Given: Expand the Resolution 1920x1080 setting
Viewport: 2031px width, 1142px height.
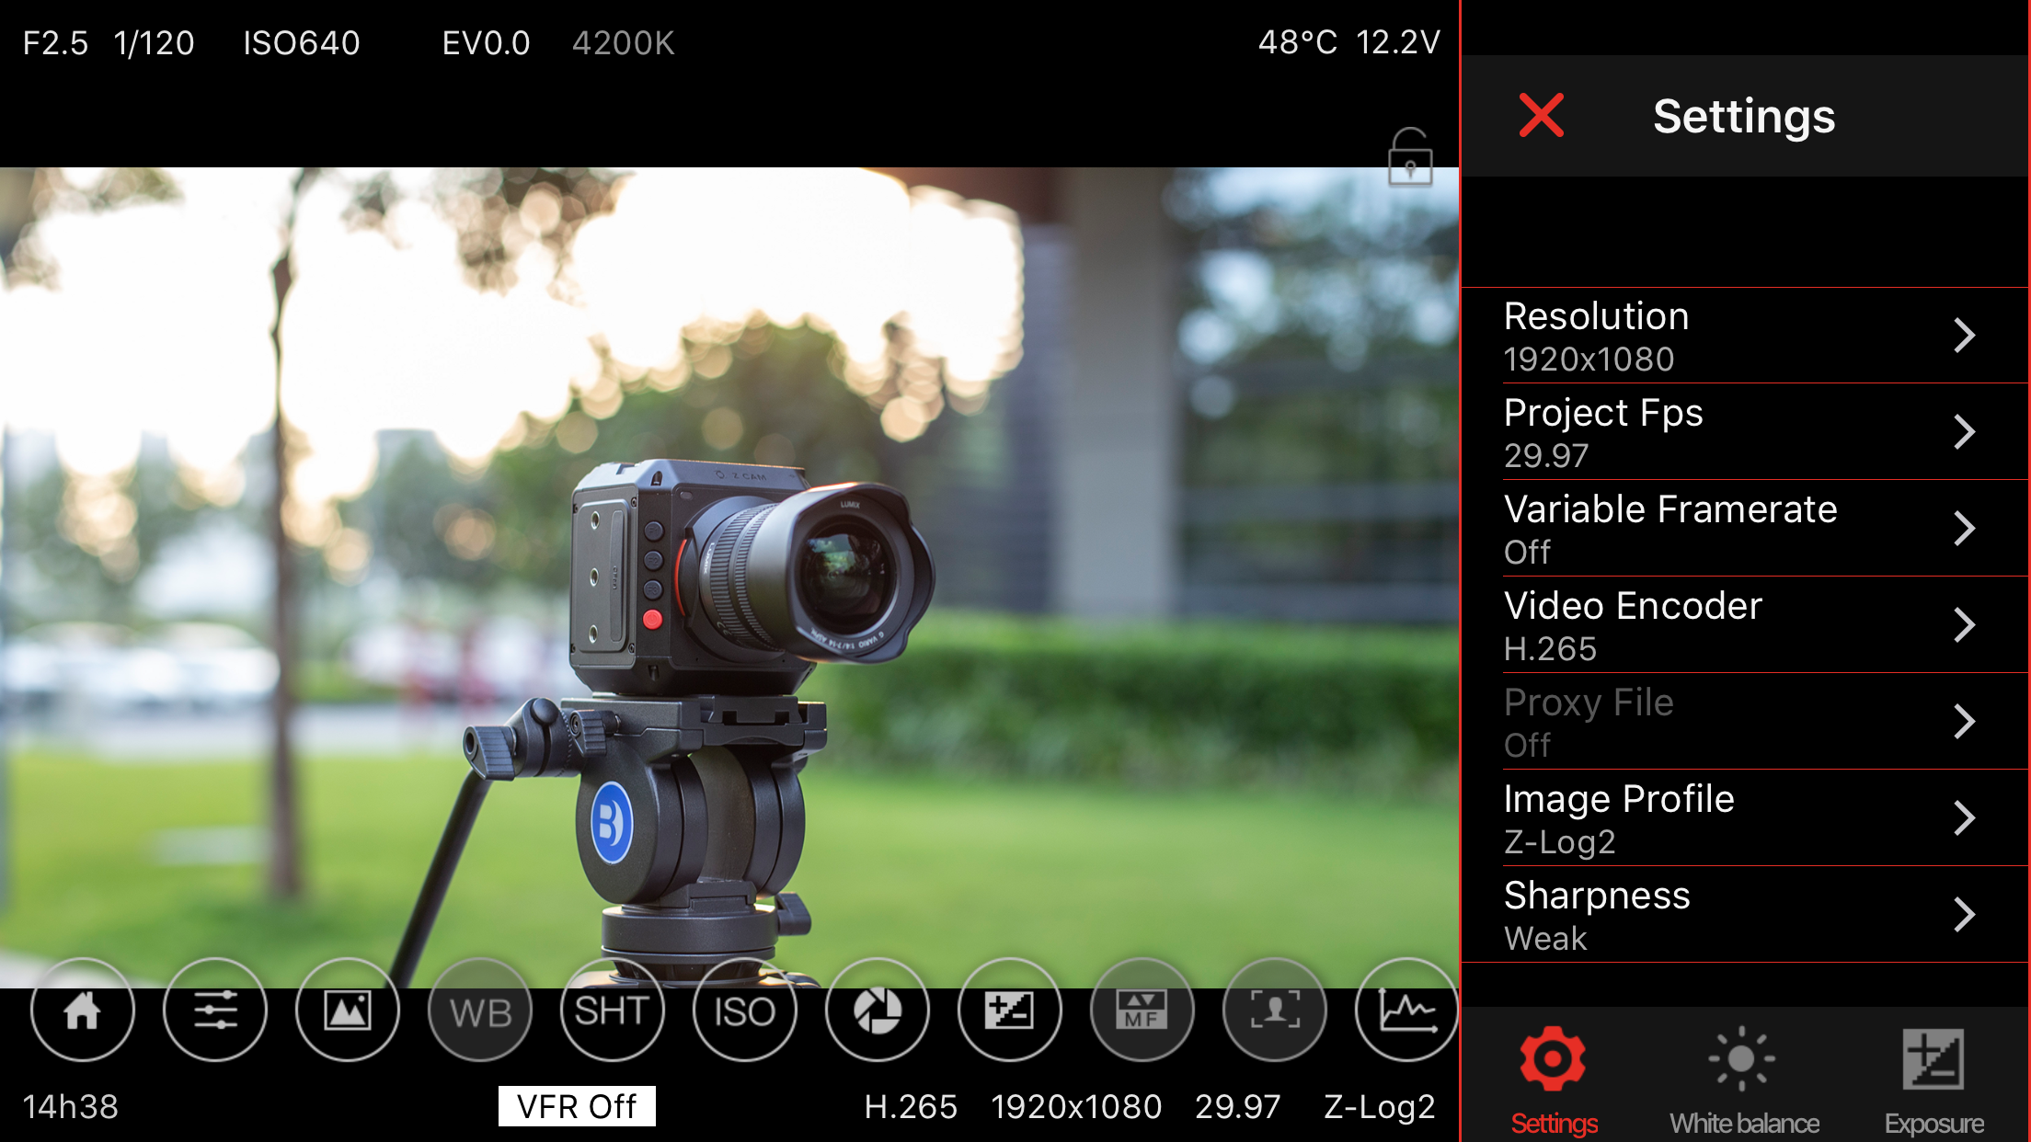Looking at the screenshot, I should (1743, 336).
